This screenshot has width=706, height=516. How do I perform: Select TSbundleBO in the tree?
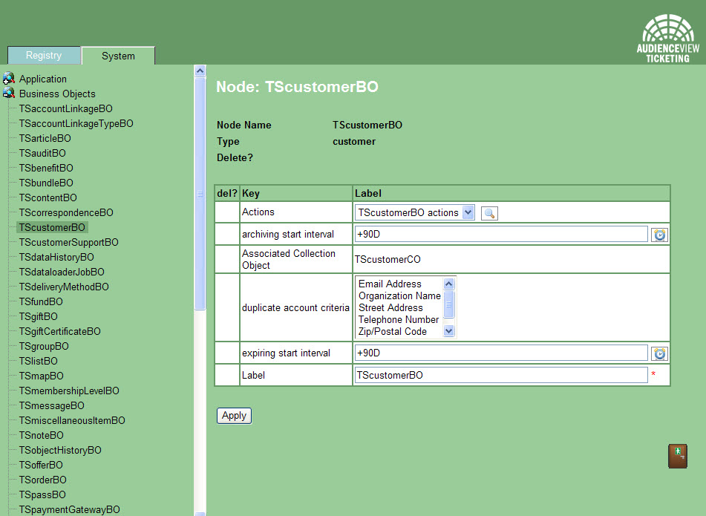coord(46,183)
